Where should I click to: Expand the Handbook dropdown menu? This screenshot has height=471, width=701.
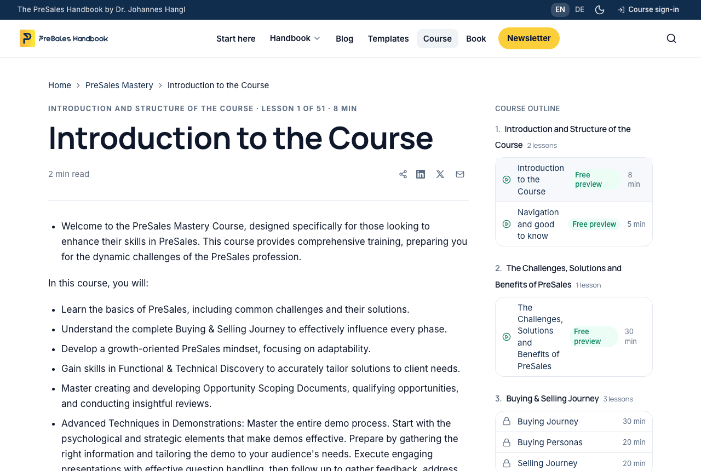(x=296, y=38)
